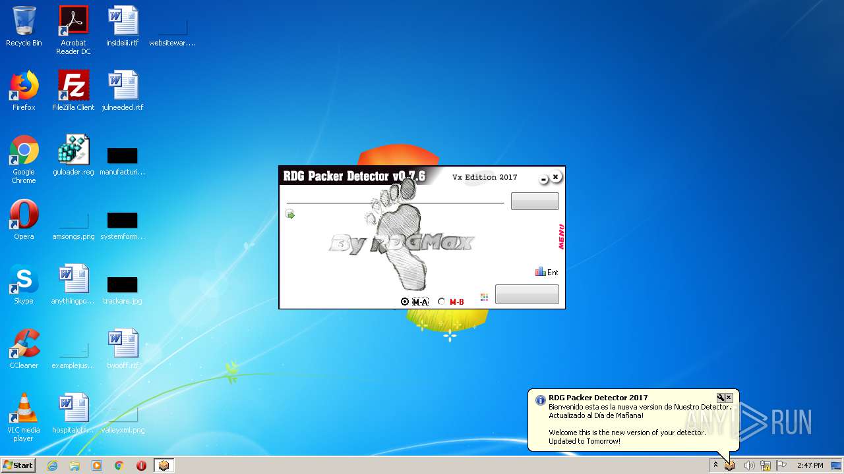Select twooff.rtf desktop file
This screenshot has height=474, width=844.
click(x=123, y=349)
